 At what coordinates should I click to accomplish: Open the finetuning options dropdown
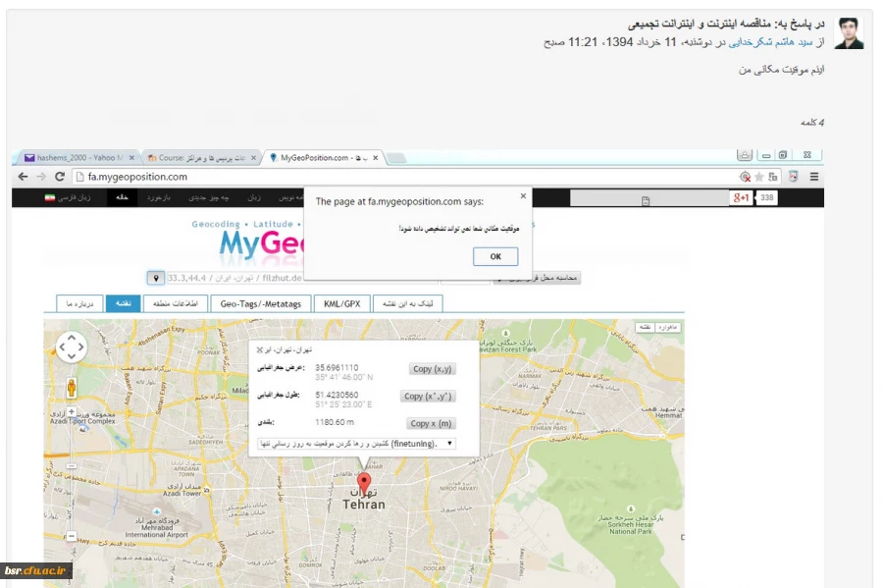pos(448,443)
